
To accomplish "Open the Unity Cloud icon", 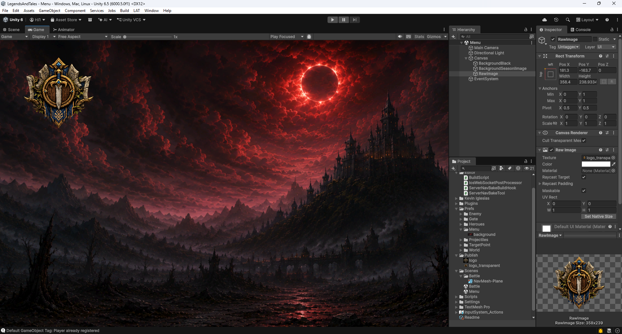I will click(544, 20).
